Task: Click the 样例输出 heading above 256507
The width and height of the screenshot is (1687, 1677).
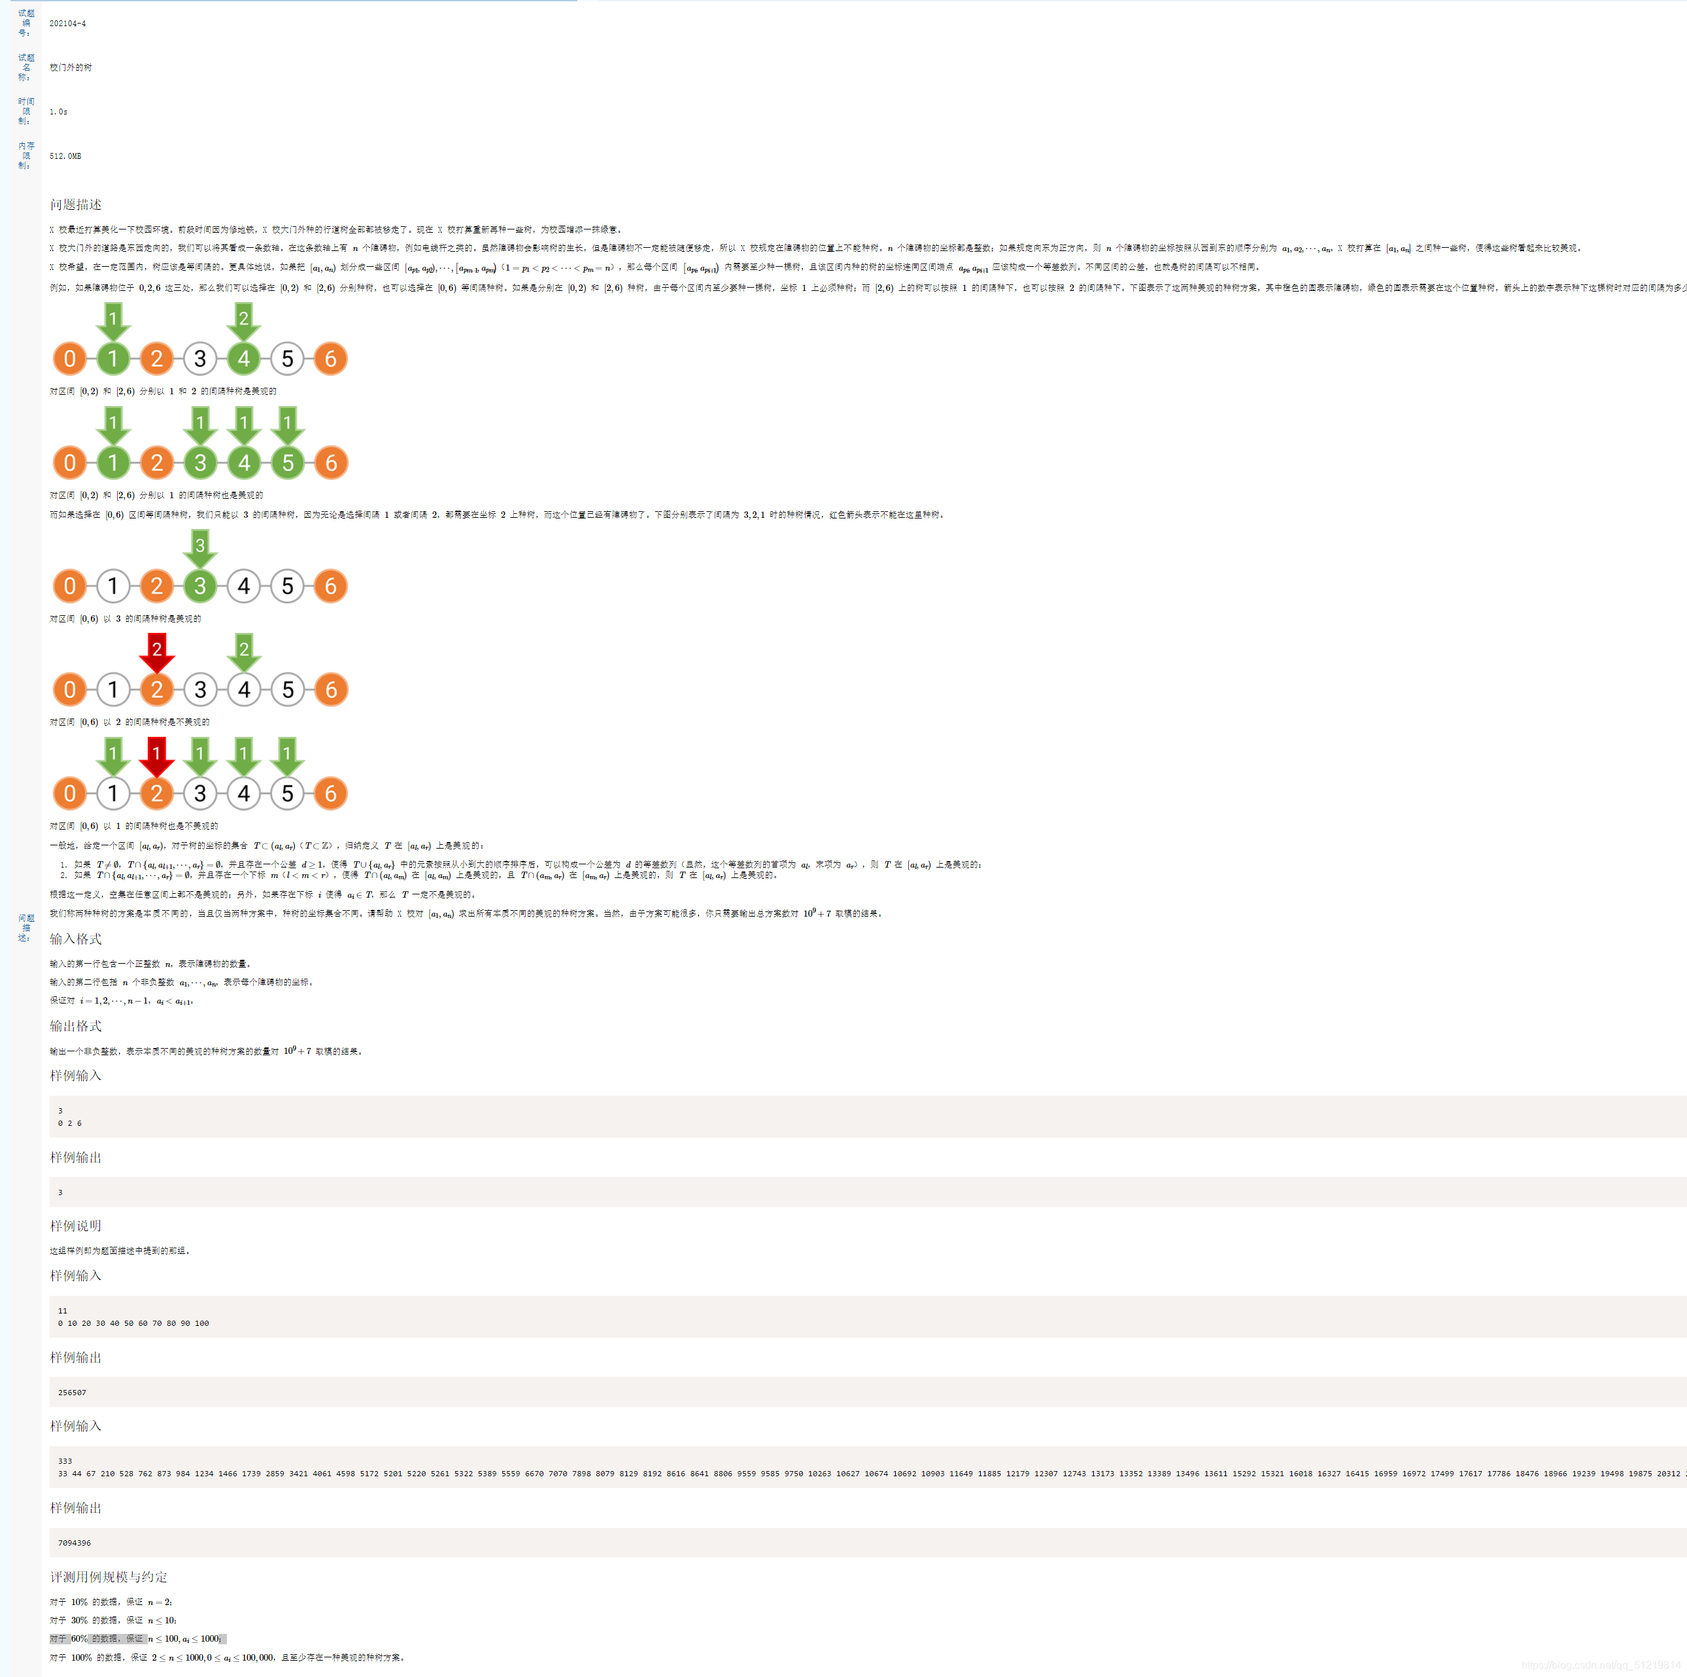Action: (x=75, y=1357)
